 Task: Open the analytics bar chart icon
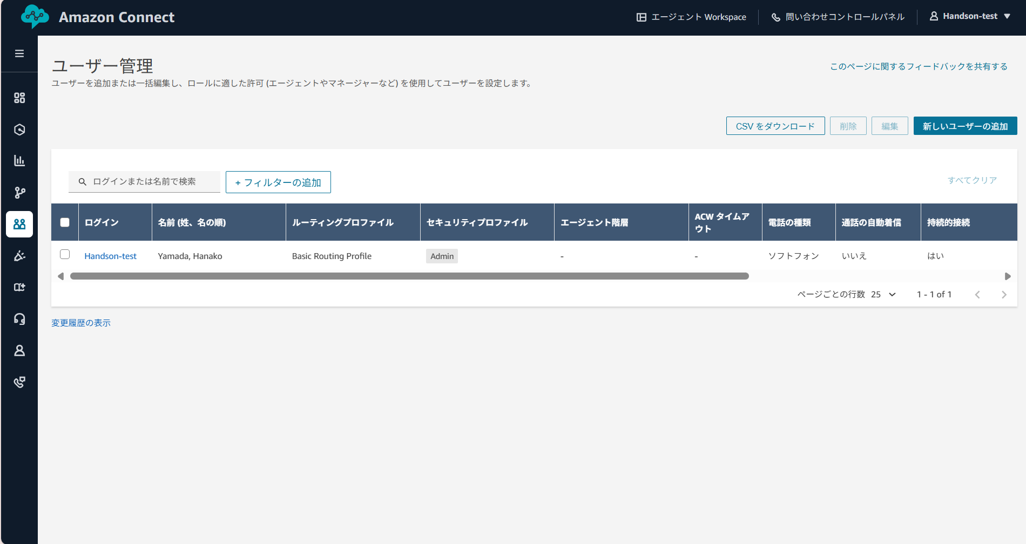pos(19,160)
